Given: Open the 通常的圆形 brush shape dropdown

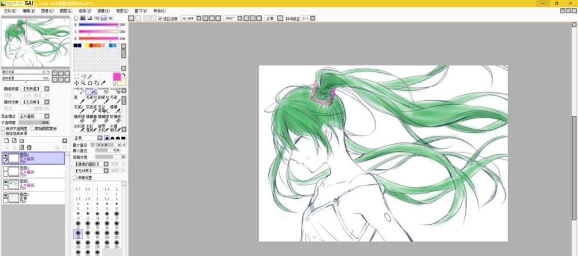Looking at the screenshot, I should [x=106, y=164].
